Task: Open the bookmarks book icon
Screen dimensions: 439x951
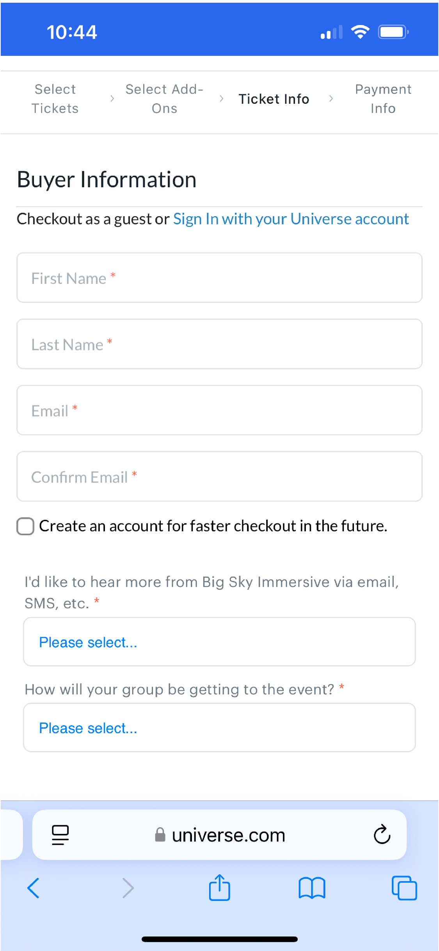Action: pyautogui.click(x=312, y=888)
